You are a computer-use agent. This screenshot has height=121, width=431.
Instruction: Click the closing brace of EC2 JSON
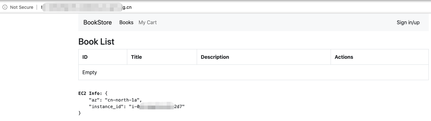[x=80, y=113]
